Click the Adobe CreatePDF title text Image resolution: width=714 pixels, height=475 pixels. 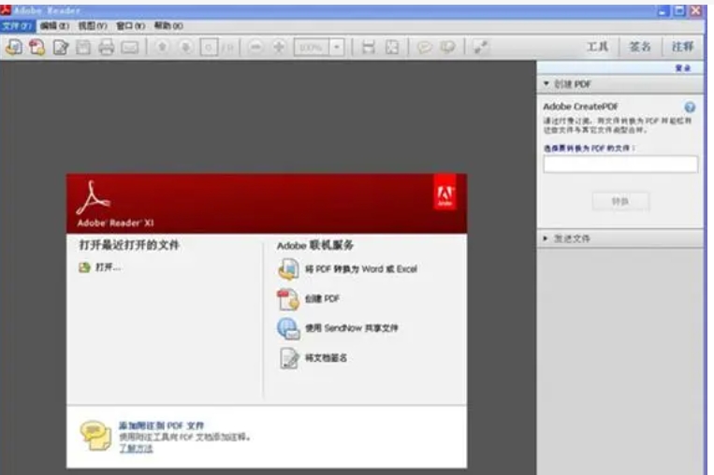(x=580, y=107)
